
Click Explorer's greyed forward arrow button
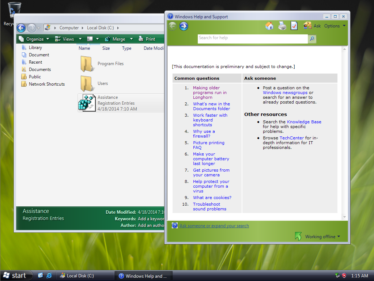coord(31,28)
